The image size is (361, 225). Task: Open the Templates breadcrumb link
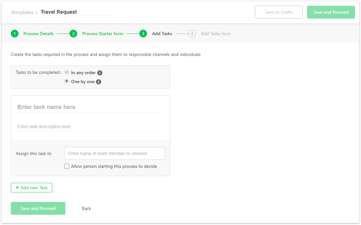pyautogui.click(x=22, y=12)
